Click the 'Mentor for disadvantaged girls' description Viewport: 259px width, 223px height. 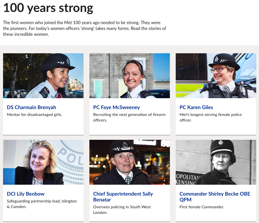pos(34,115)
